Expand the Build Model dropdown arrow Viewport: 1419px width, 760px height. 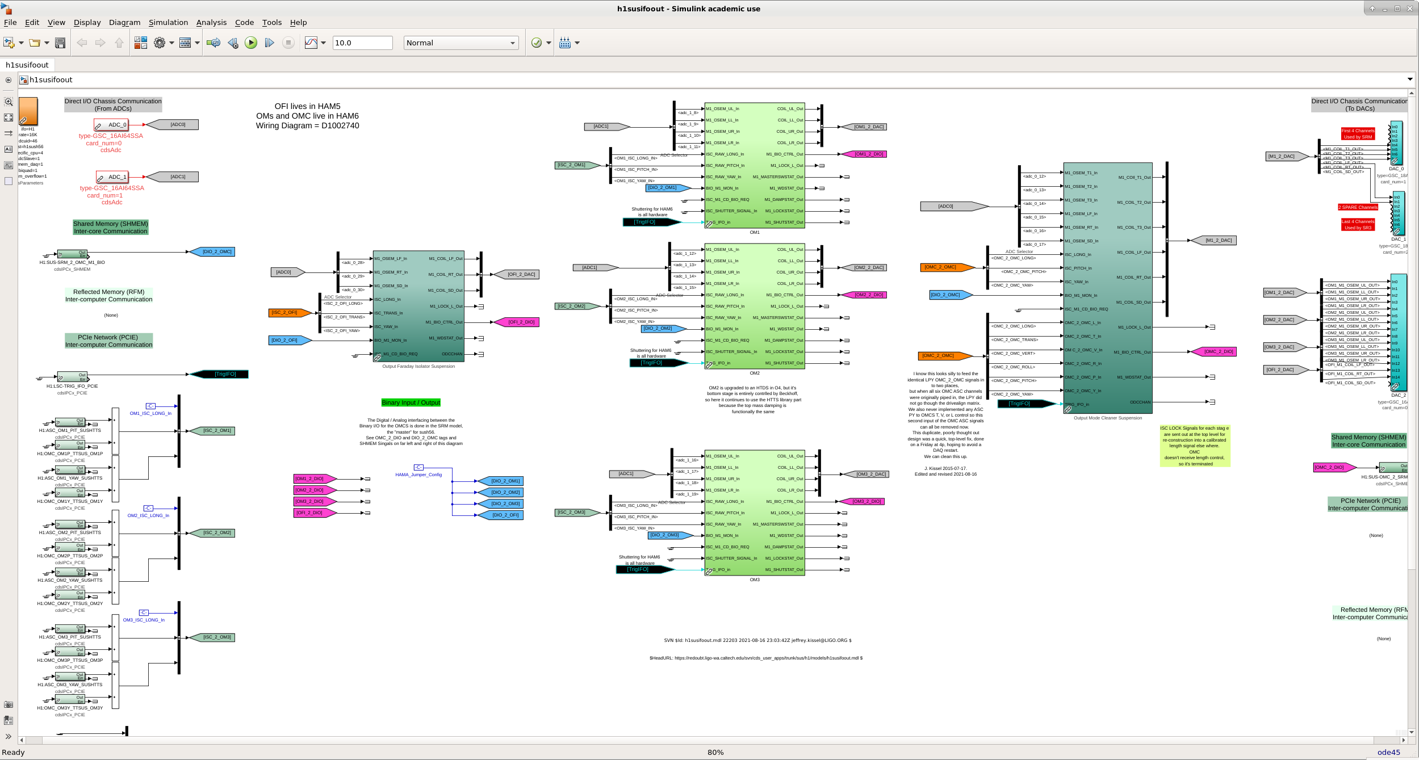(577, 43)
